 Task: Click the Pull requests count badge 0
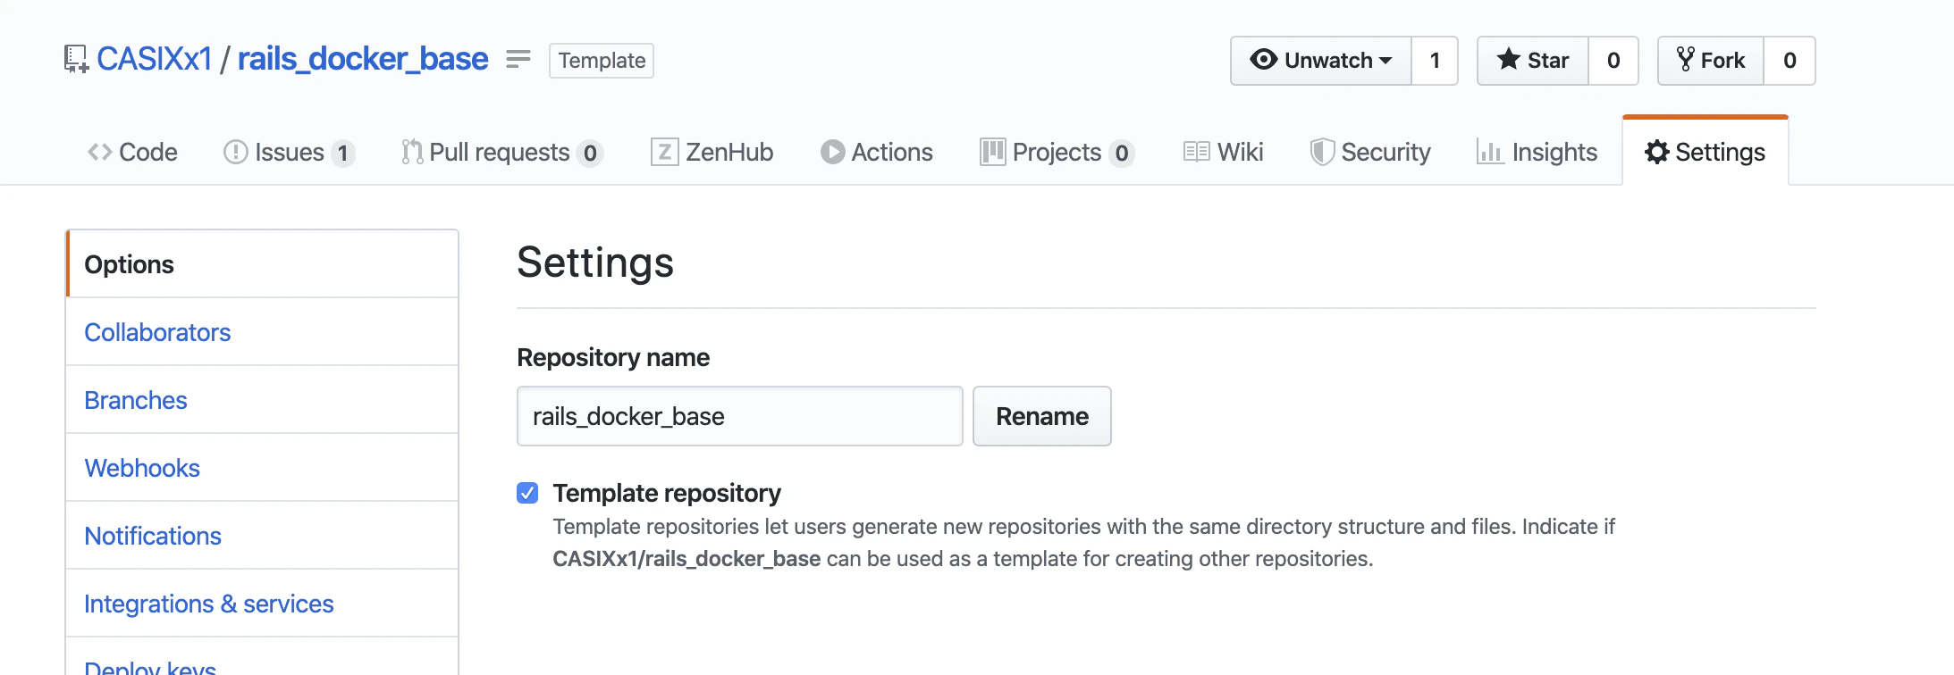click(x=590, y=154)
